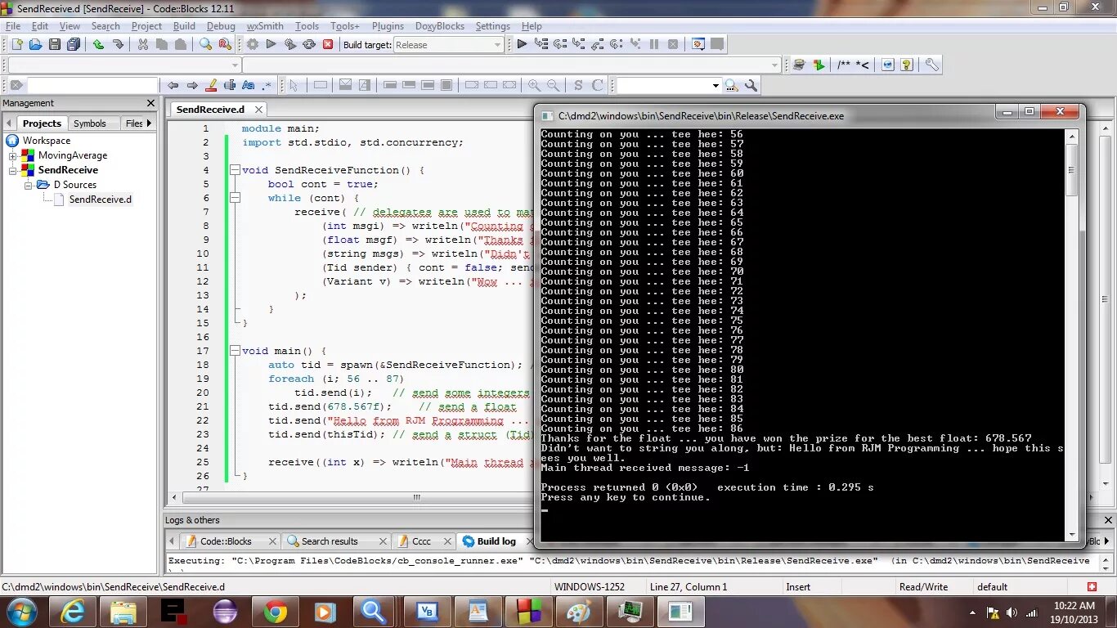This screenshot has height=628, width=1117.
Task: Build the project with gear icon
Action: [253, 44]
